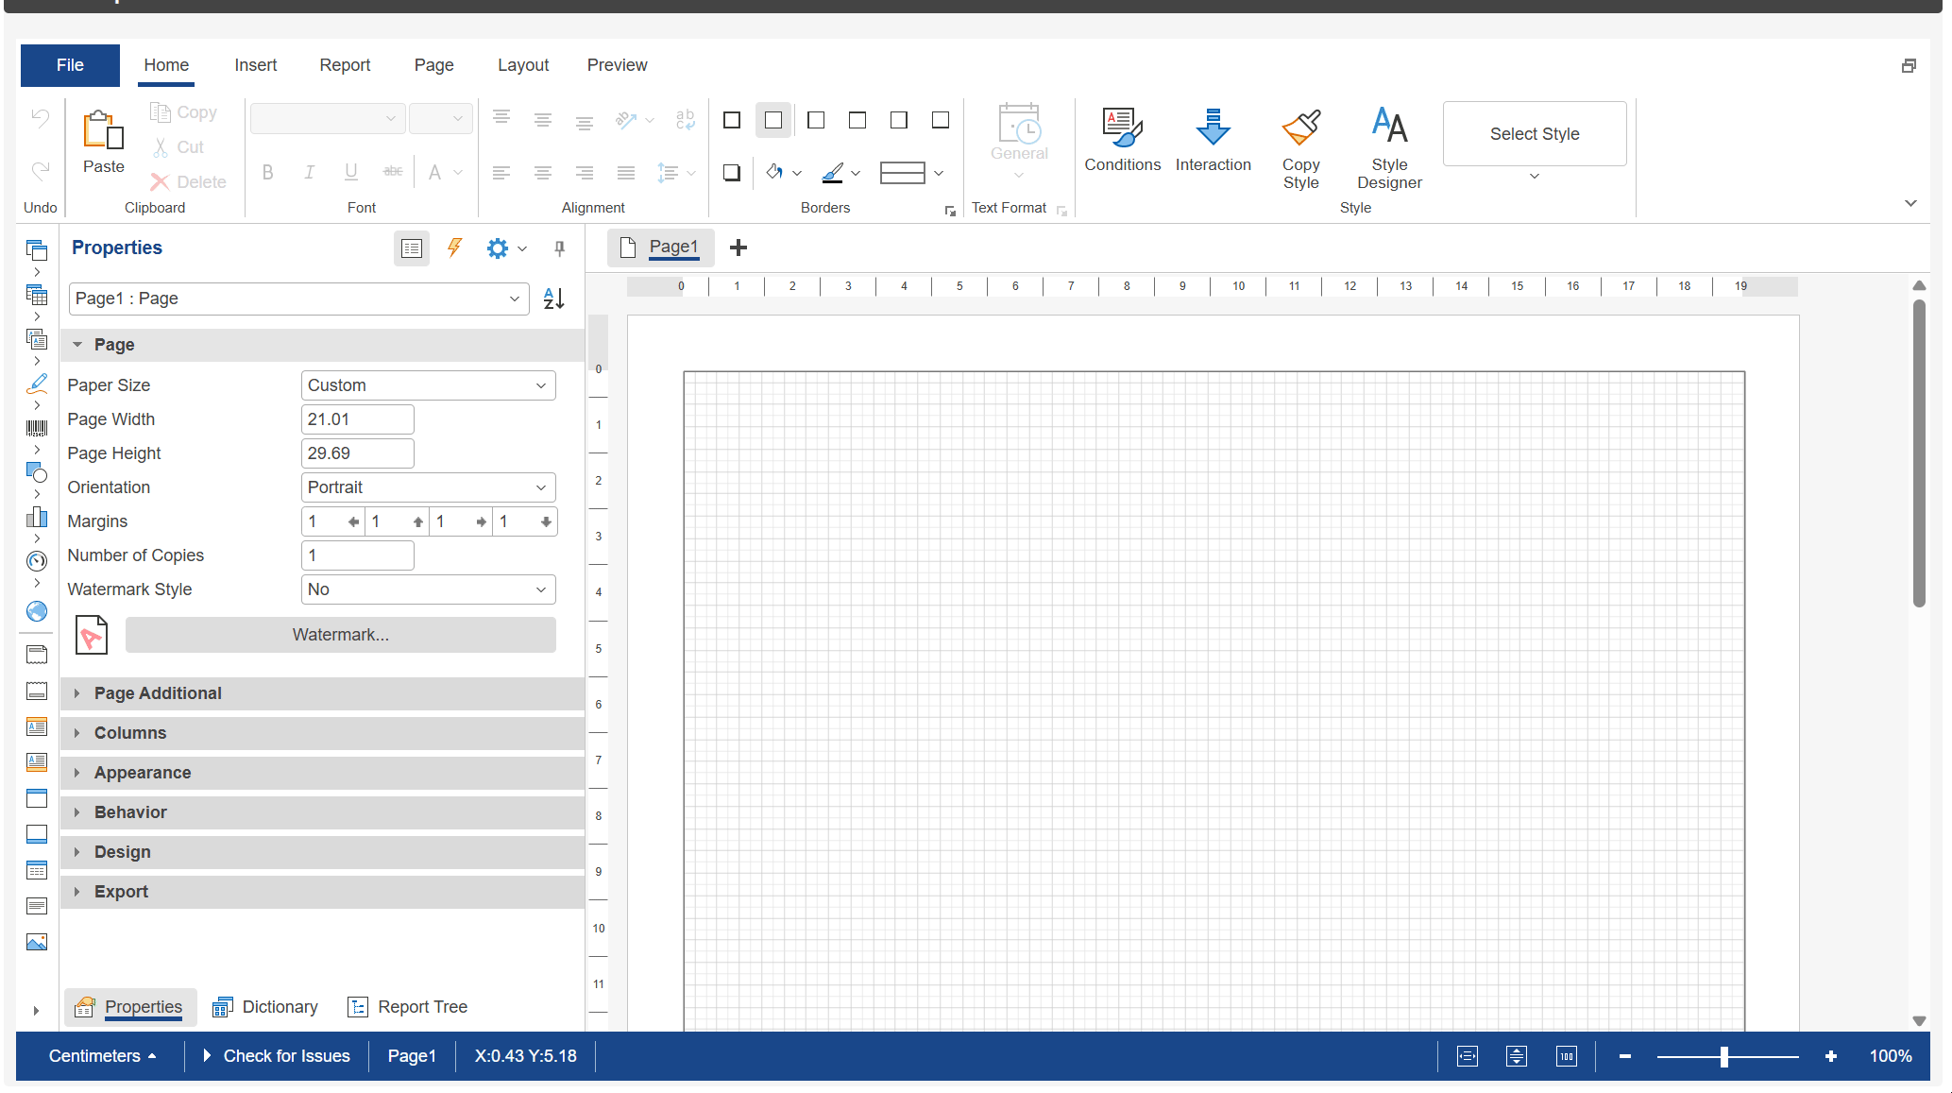The height and width of the screenshot is (1093, 1952).
Task: Click the Watermark... button
Action: 340,635
